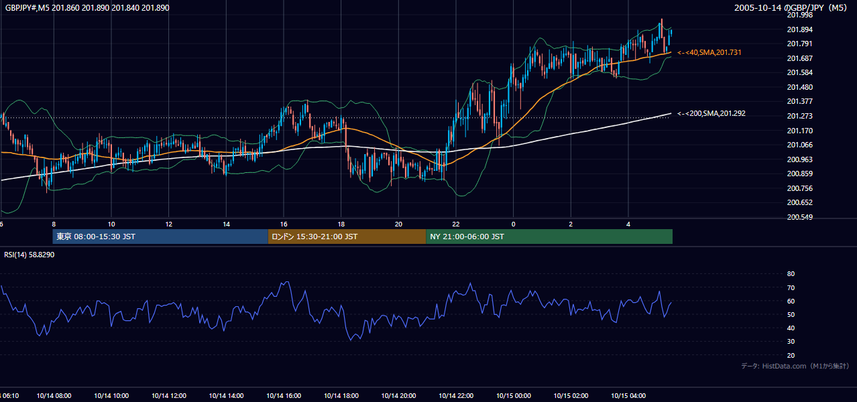Click the 10/14 18:00 time label
Viewport: 857px width, 402px height.
pyautogui.click(x=341, y=396)
